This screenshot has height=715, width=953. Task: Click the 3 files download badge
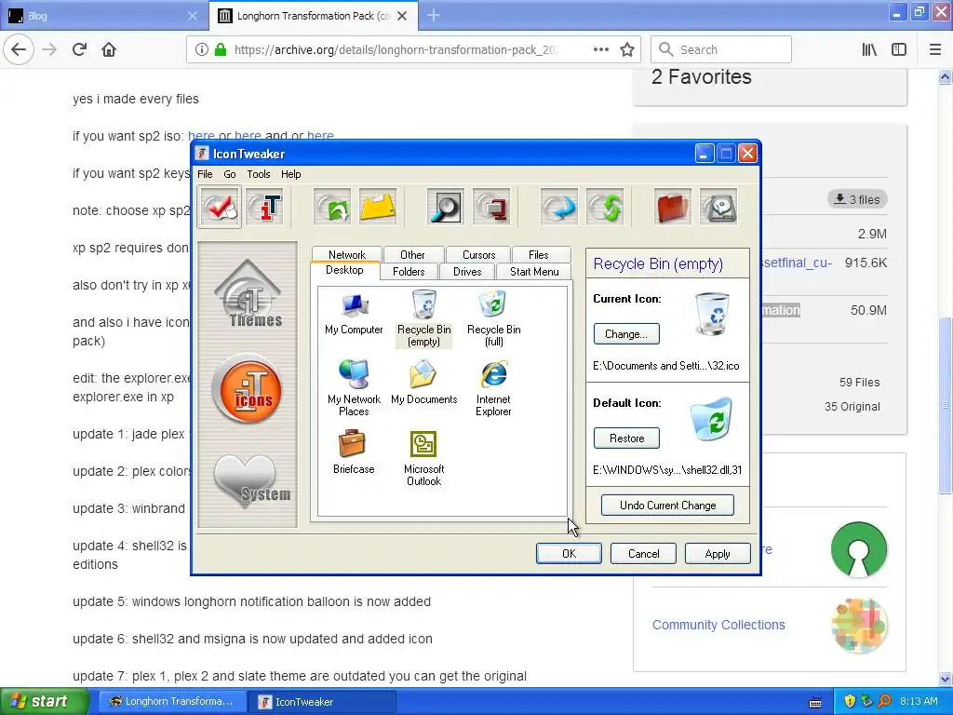[857, 199]
